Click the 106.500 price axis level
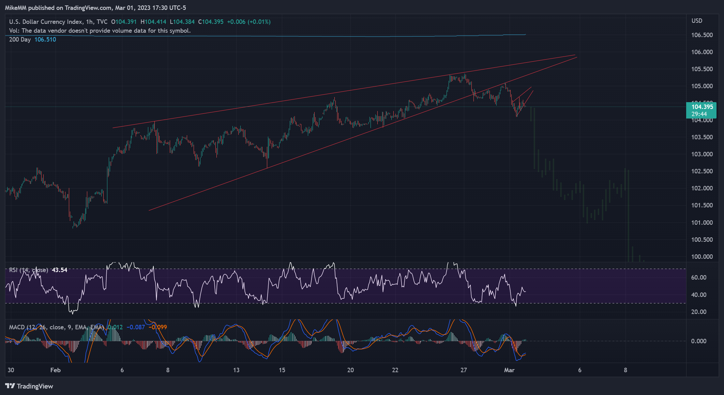This screenshot has width=724, height=395. coord(702,35)
